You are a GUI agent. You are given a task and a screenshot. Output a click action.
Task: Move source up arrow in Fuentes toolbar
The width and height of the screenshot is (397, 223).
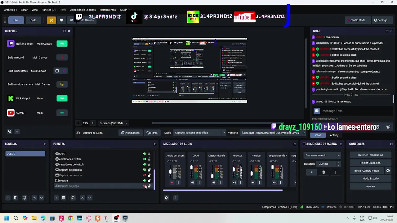click(83, 198)
